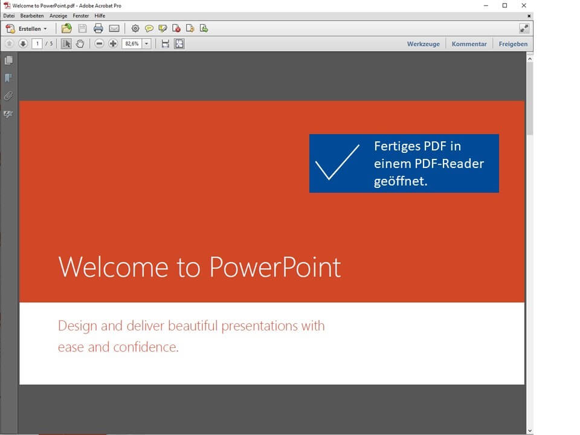This screenshot has width=580, height=435.
Task: Show attachments paperclip panel
Action: point(8,96)
